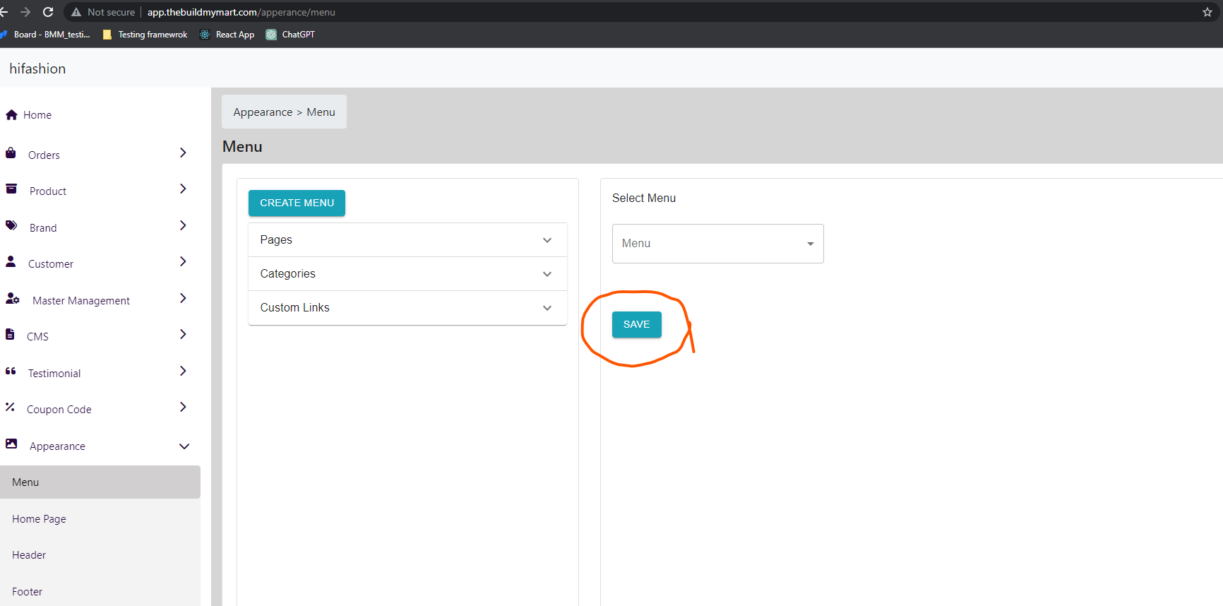1223x606 pixels.
Task: Expand the Brand submenu chevron
Action: click(183, 225)
